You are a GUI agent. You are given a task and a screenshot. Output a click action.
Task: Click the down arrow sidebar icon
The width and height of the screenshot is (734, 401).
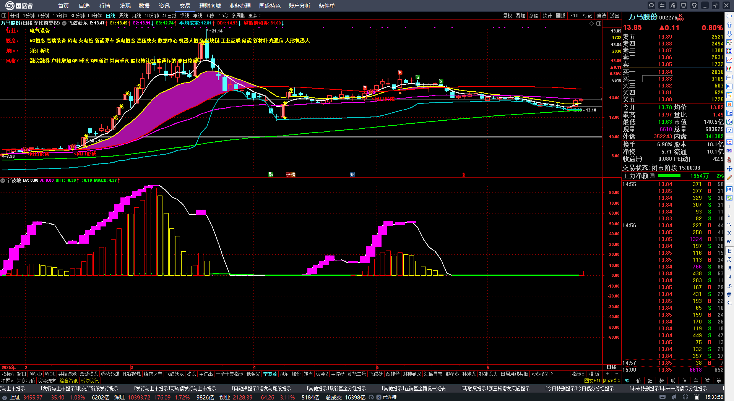click(729, 34)
